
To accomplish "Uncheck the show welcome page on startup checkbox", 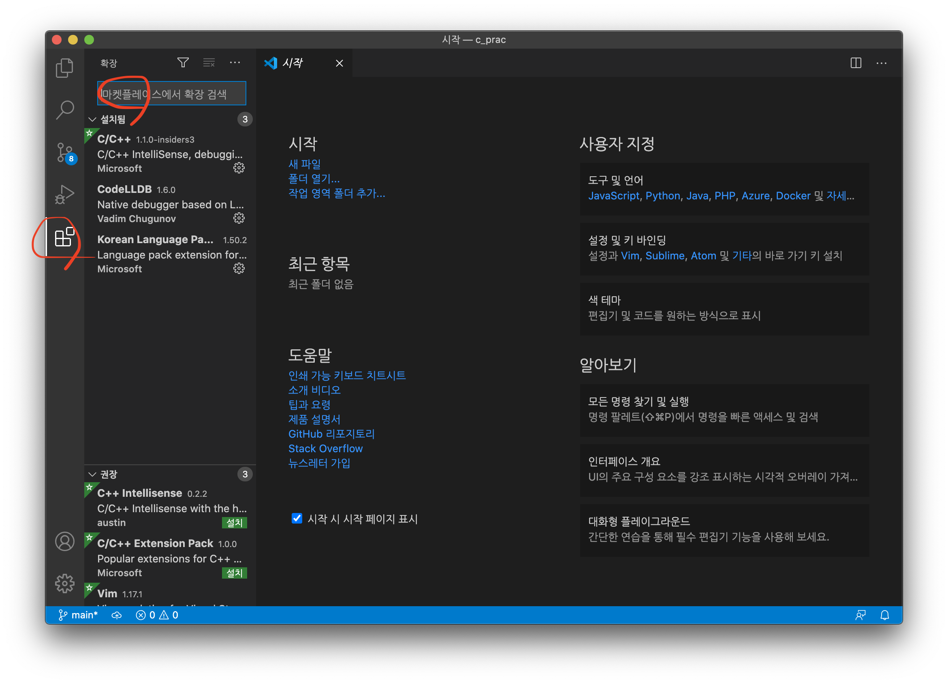I will (x=297, y=518).
